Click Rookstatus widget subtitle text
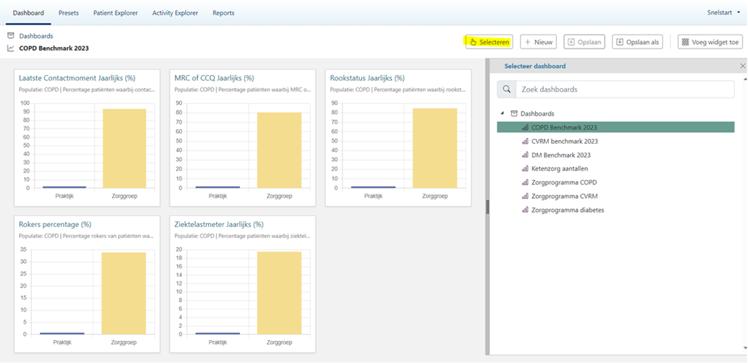The width and height of the screenshot is (748, 363). [x=398, y=89]
